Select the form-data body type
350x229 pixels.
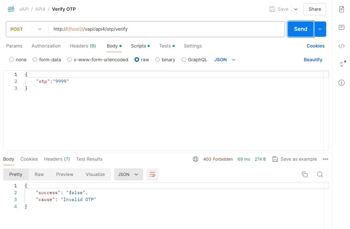pyautogui.click(x=35, y=60)
